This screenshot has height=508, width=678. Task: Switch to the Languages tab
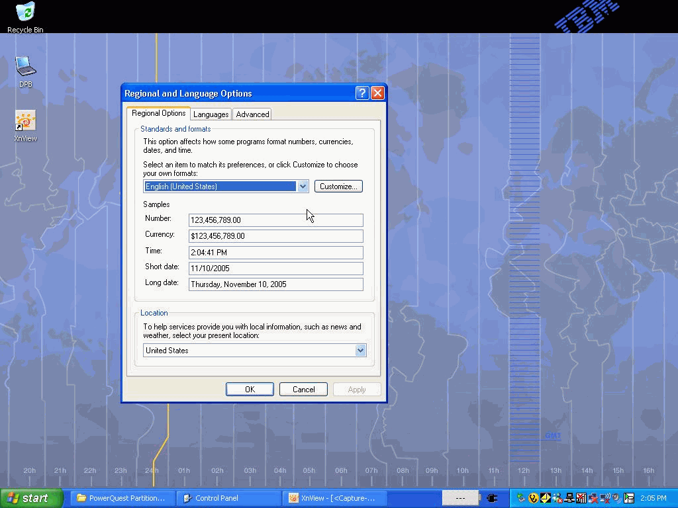[211, 114]
